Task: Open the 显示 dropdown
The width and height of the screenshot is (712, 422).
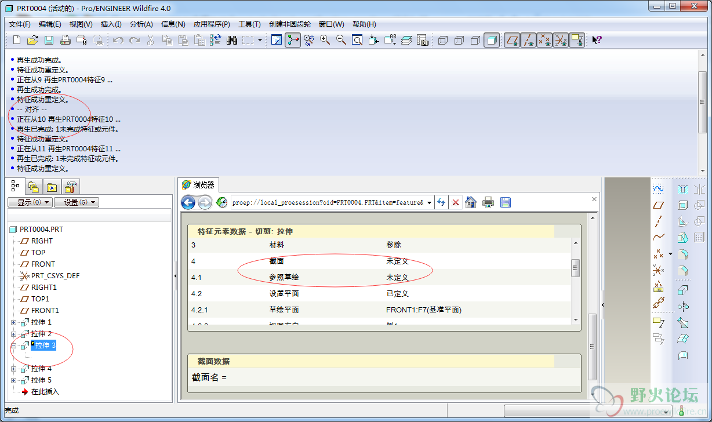Action: tap(30, 202)
